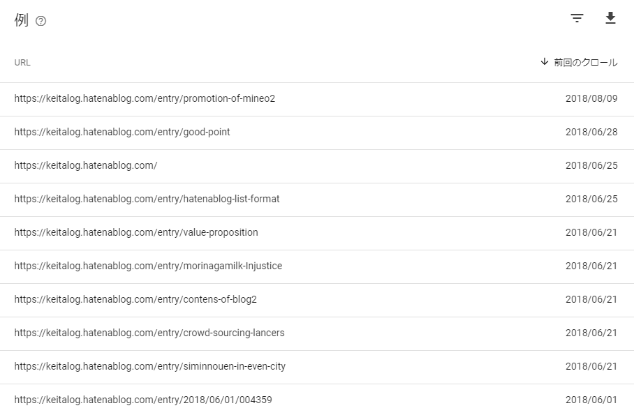Open the 2018/06/01/004359 entry URL
This screenshot has width=634, height=415.
tap(143, 400)
